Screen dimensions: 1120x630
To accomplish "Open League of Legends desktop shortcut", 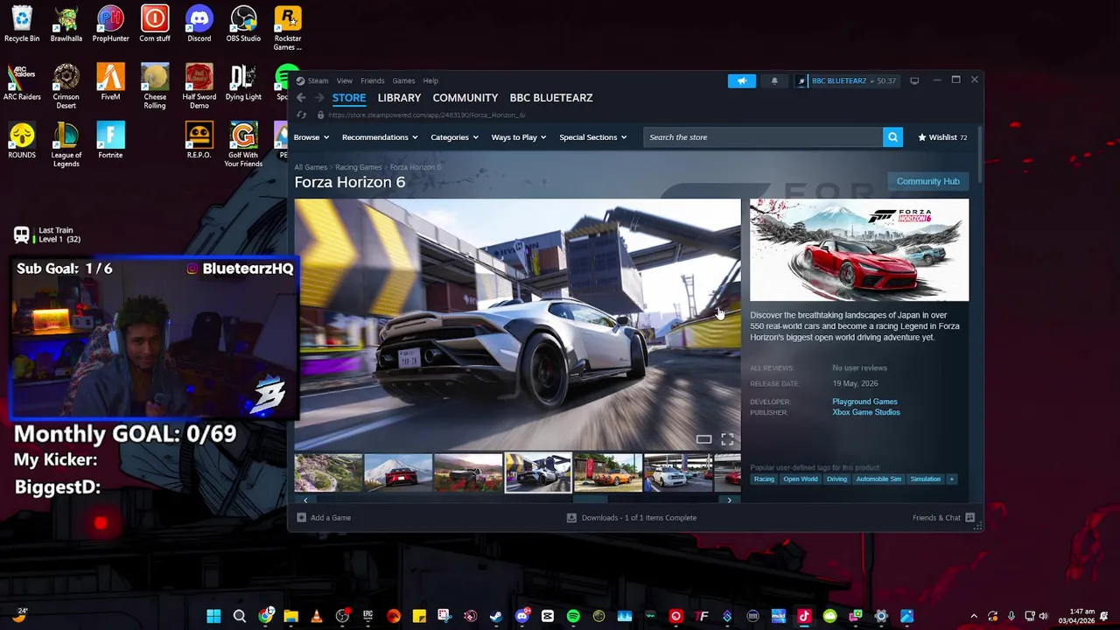I will click(x=66, y=144).
